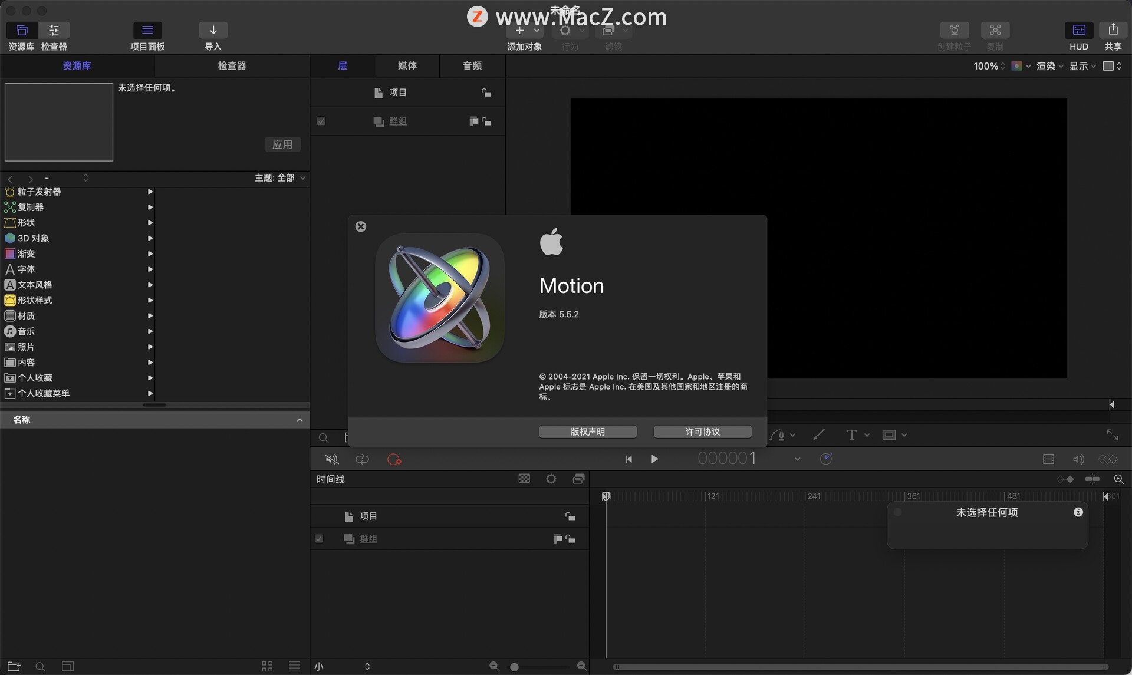This screenshot has width=1132, height=675.
Task: Toggle the 项目面板 project panel button
Action: 147,30
